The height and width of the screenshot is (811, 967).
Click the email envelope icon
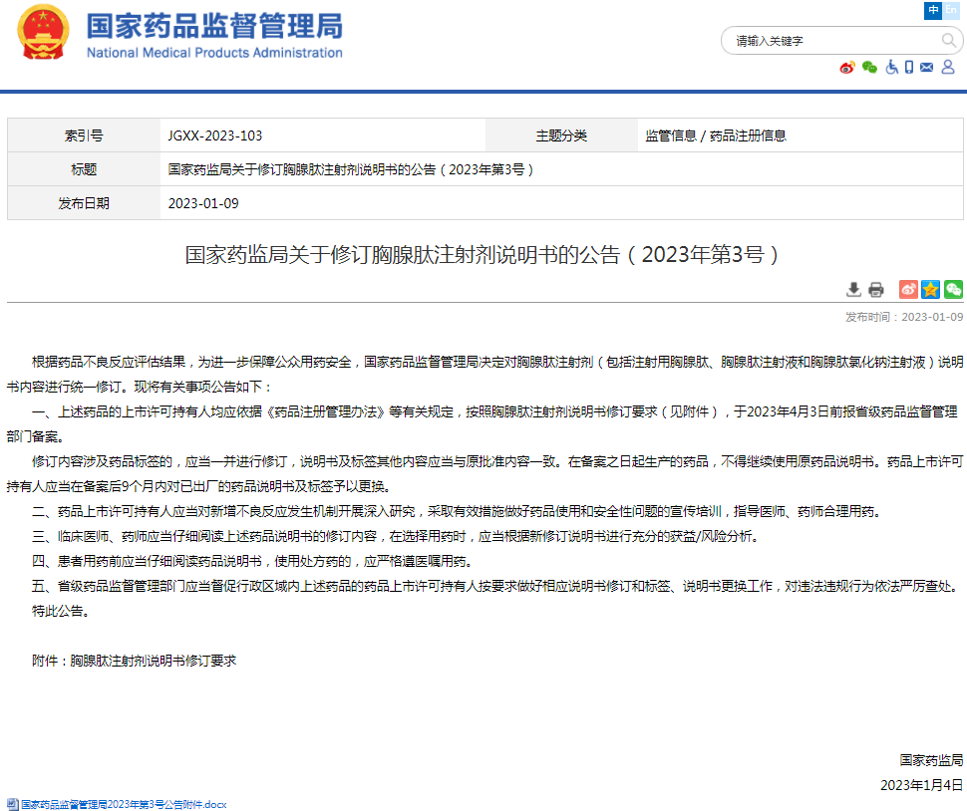(x=927, y=67)
